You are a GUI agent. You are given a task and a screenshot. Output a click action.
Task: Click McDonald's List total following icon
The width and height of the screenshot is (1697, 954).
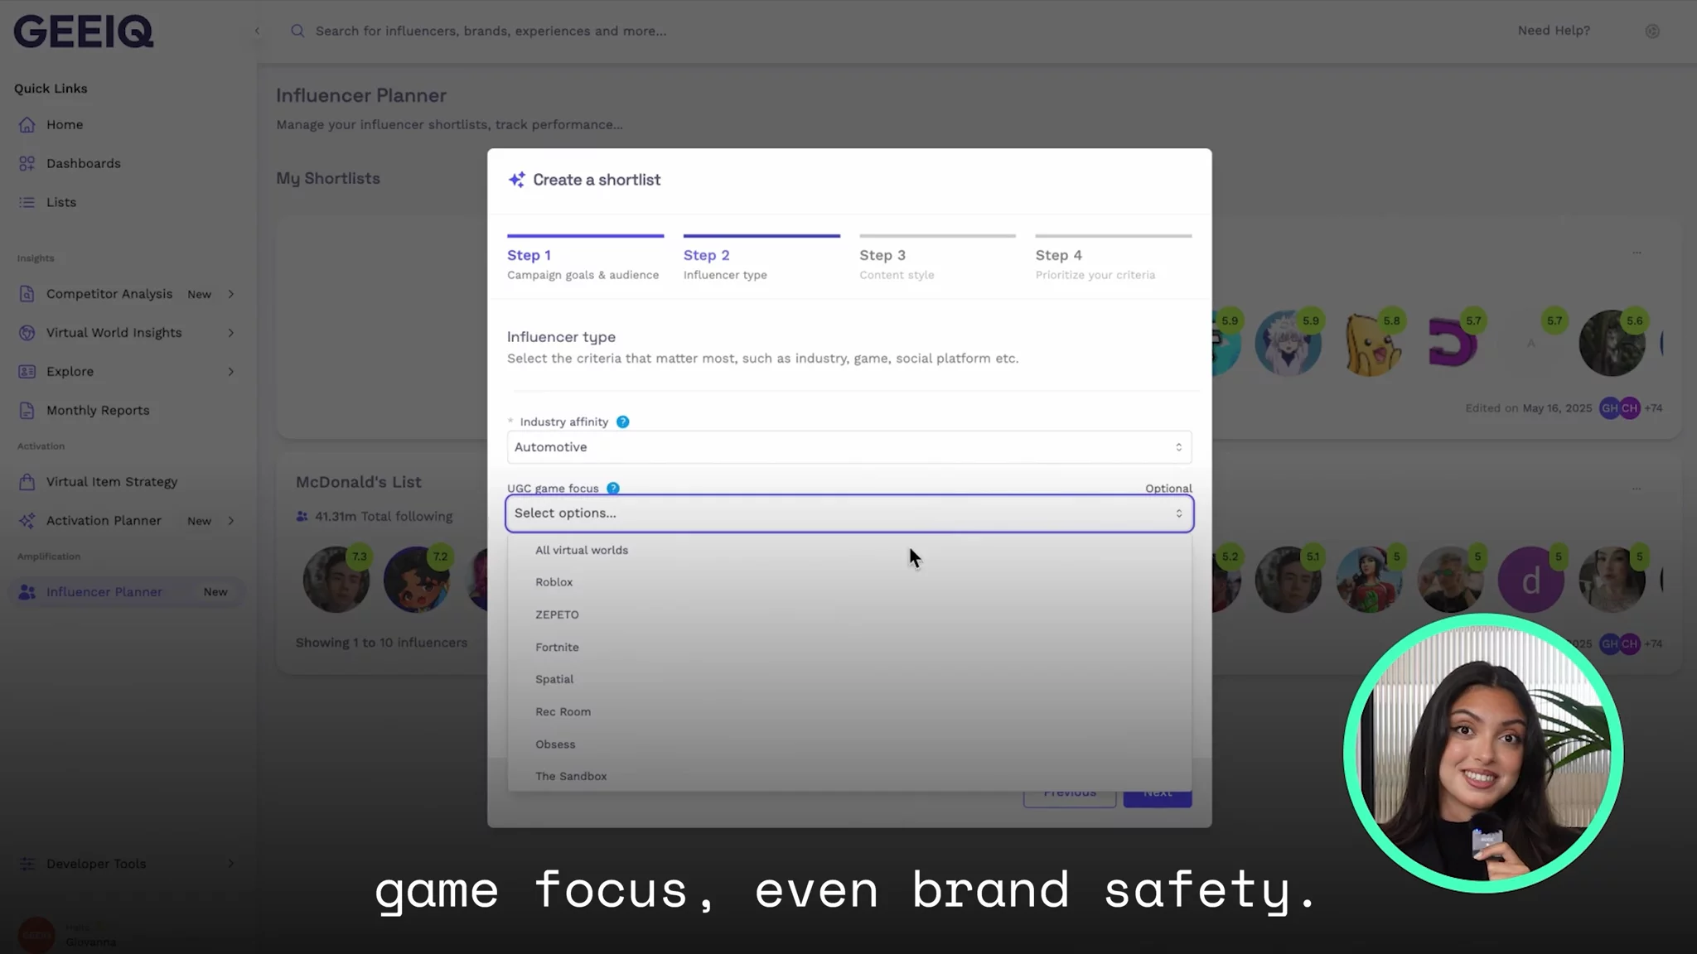pyautogui.click(x=302, y=517)
